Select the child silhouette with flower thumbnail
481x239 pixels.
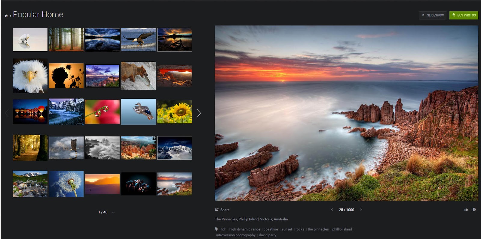pos(66,76)
